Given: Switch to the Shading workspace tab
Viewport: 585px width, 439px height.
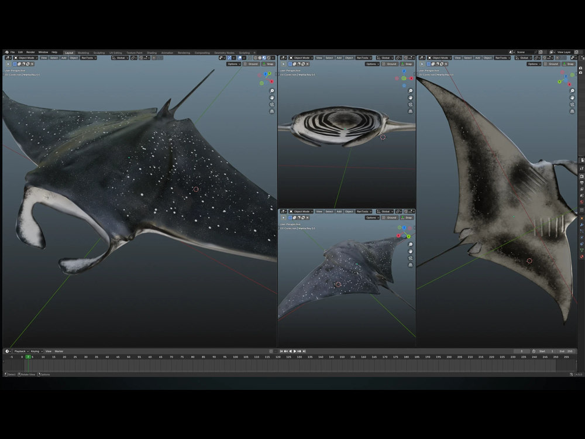Looking at the screenshot, I should (x=152, y=53).
